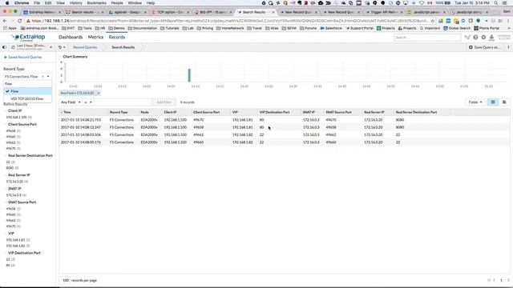Open the Metrics menu
The width and height of the screenshot is (513, 288).
coord(95,38)
